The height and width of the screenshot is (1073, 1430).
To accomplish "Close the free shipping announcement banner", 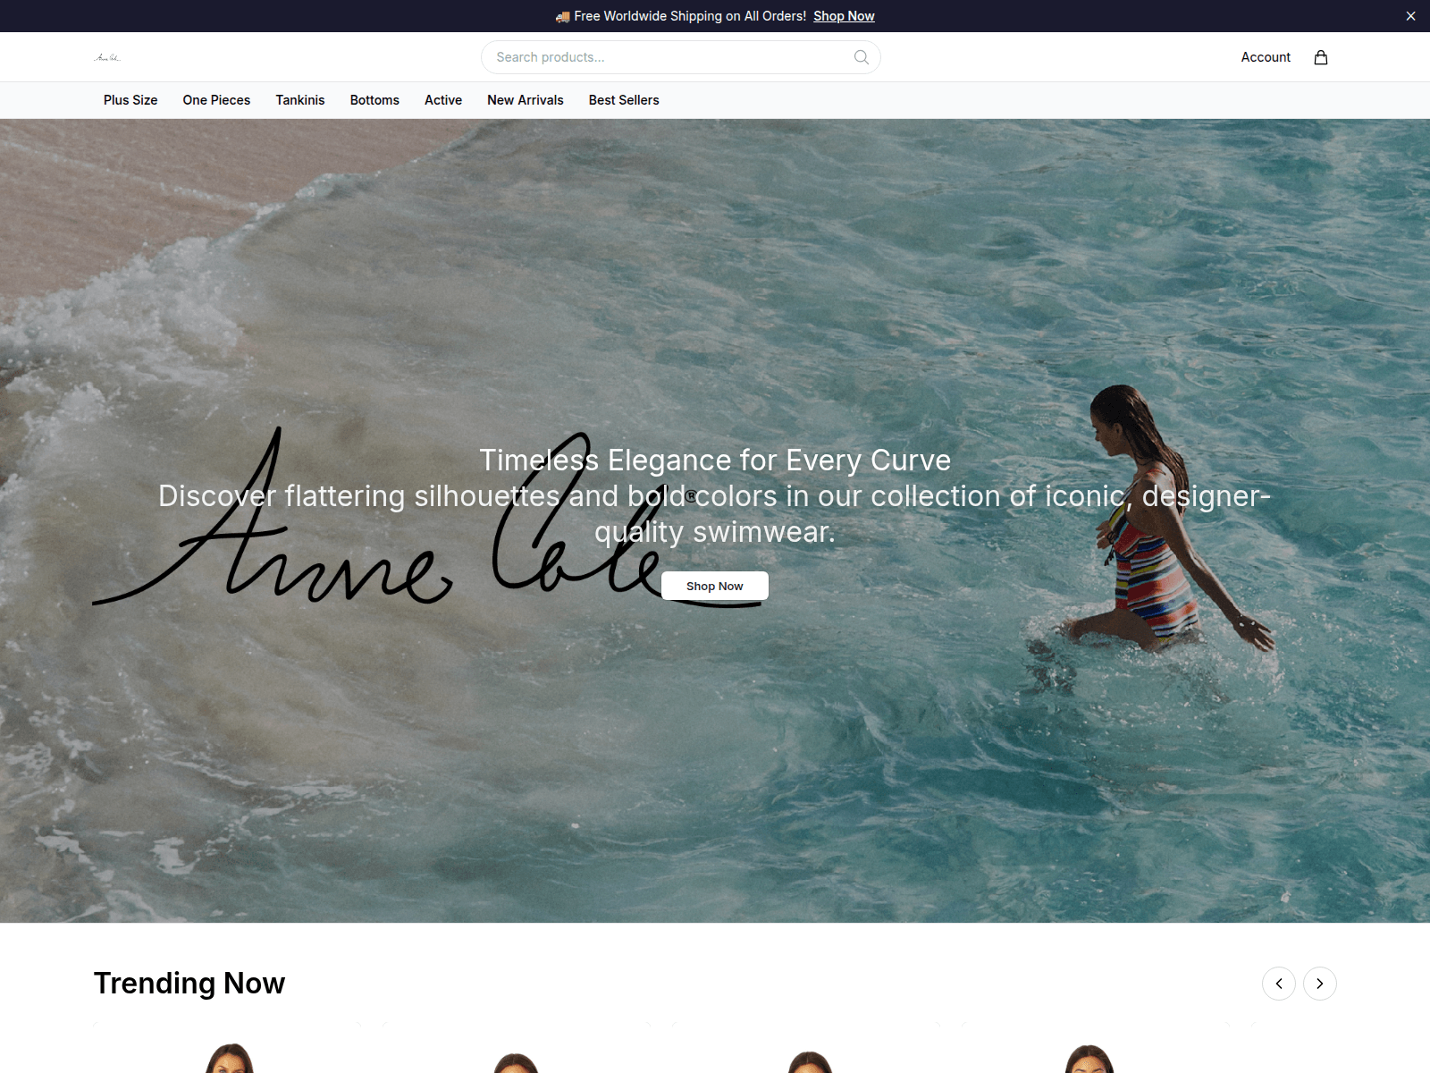I will point(1410,16).
